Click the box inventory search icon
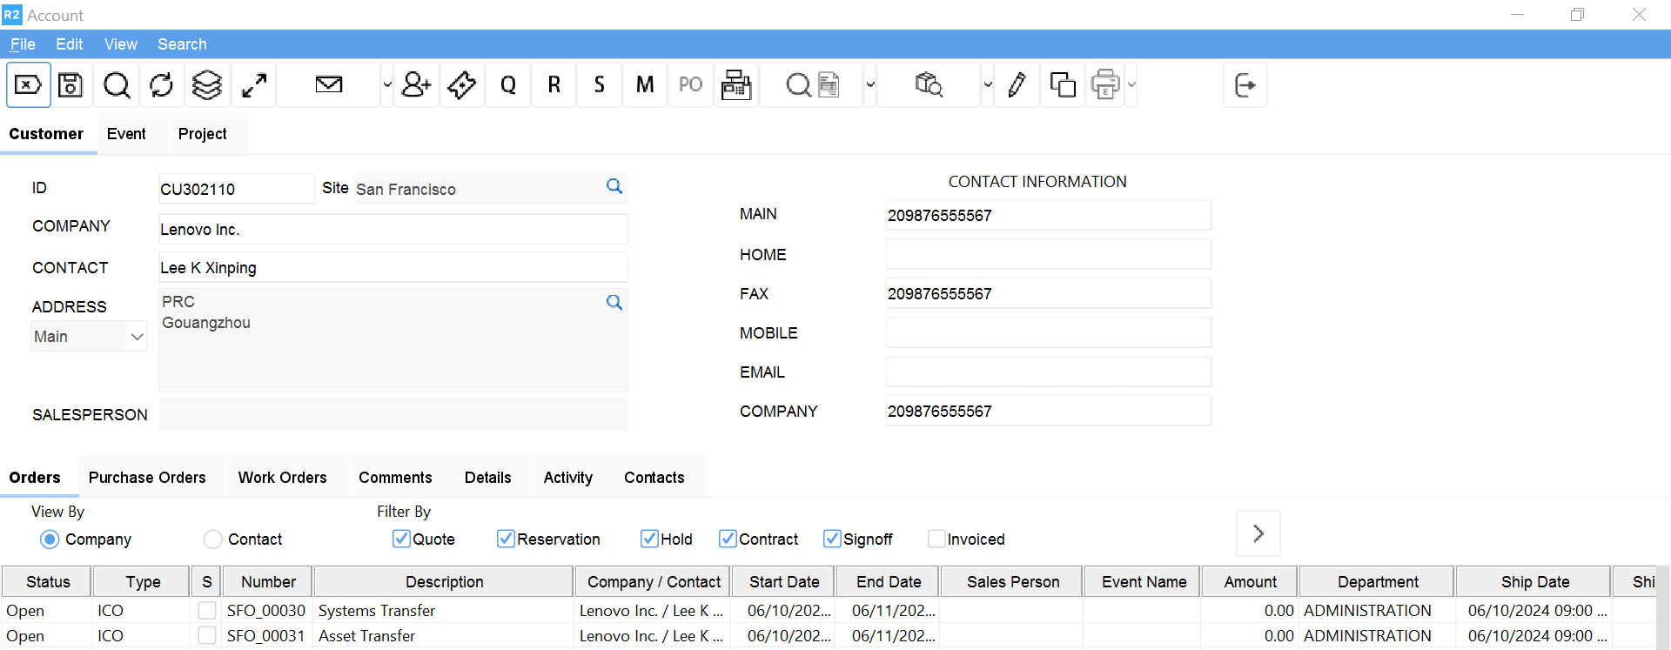This screenshot has height=650, width=1671. (929, 85)
